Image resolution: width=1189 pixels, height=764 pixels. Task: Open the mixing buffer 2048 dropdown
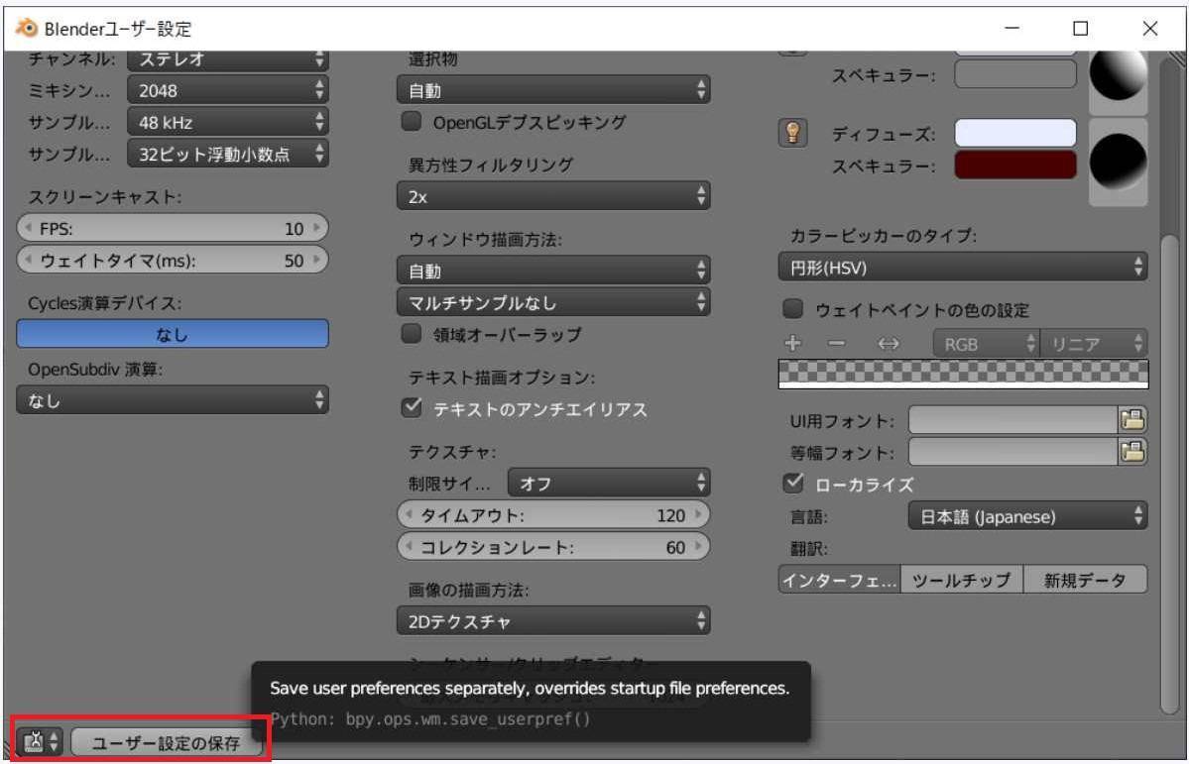tap(227, 90)
